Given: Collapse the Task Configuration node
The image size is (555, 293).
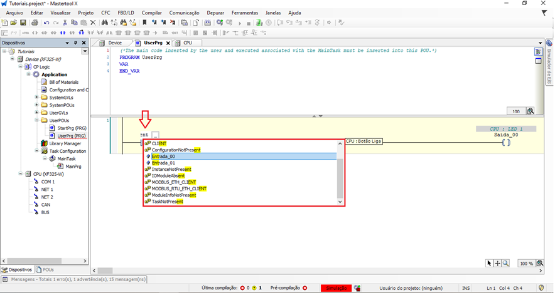Looking at the screenshot, I should point(37,151).
